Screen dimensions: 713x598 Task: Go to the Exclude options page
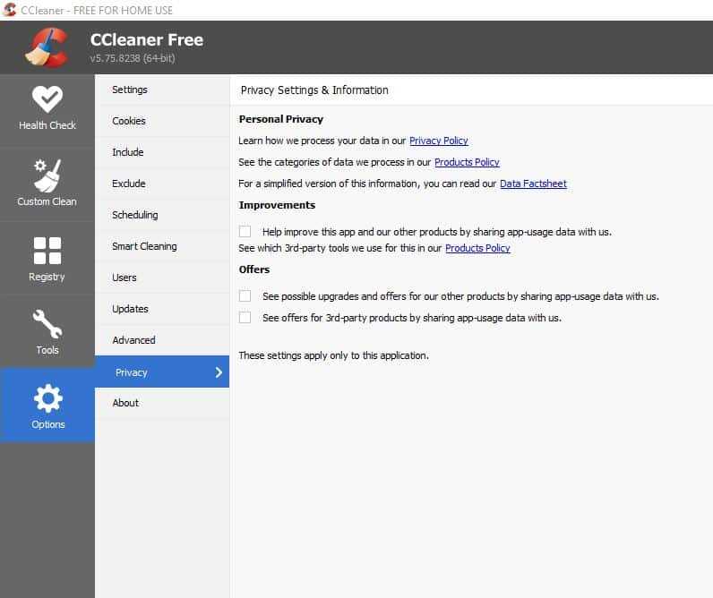pos(162,184)
